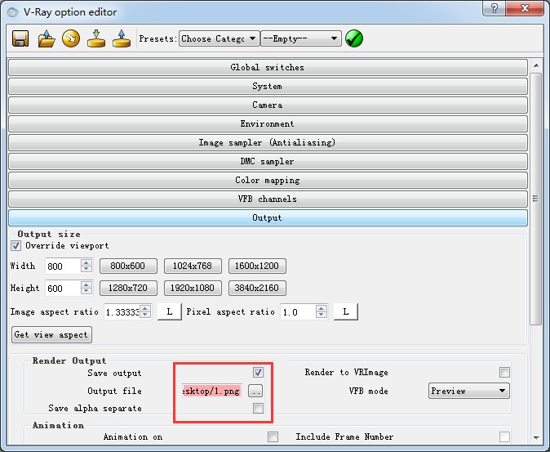
Task: Click V-Ray window title icon
Action: [12, 12]
